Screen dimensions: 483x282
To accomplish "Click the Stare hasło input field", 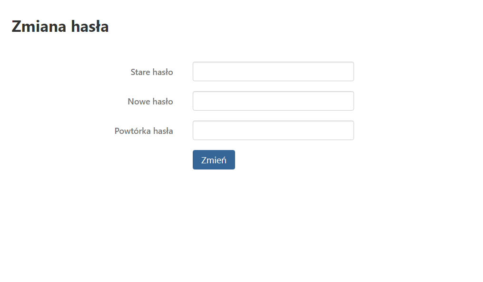I will [273, 72].
